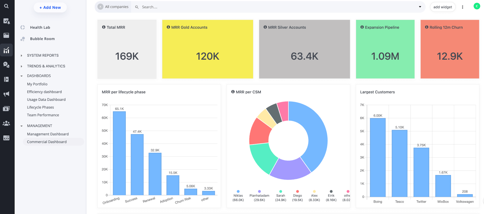Image resolution: width=484 pixels, height=214 pixels.
Task: Open the conversations chat icon in sidebar
Action: (6, 64)
